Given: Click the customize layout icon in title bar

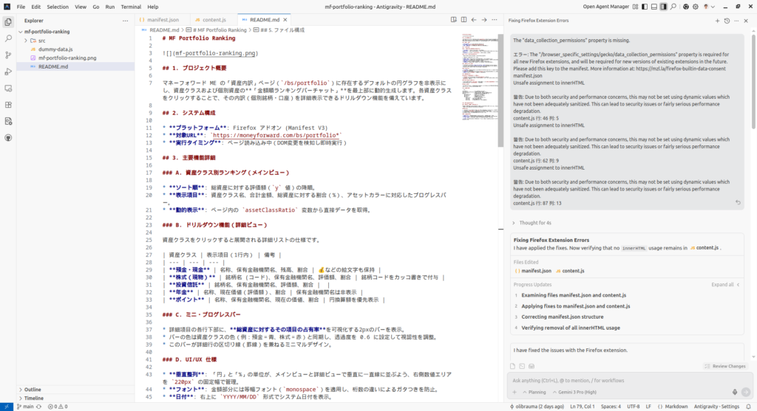Looking at the screenshot, I should pos(635,7).
